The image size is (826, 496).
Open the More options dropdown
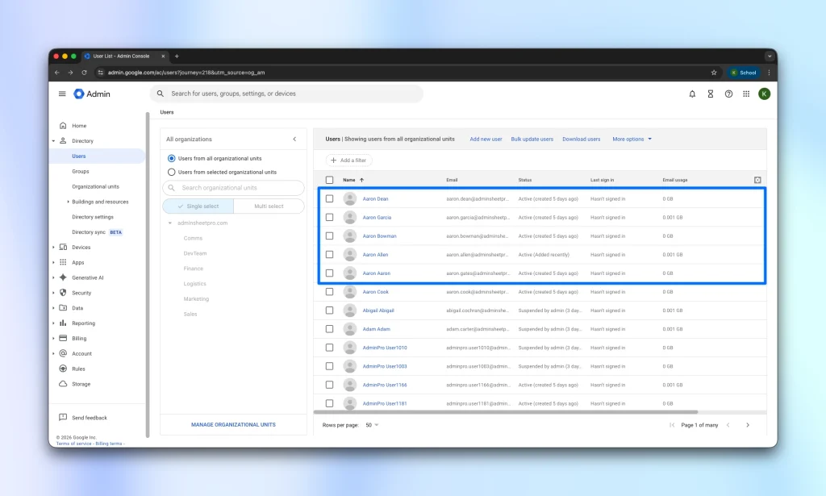632,139
